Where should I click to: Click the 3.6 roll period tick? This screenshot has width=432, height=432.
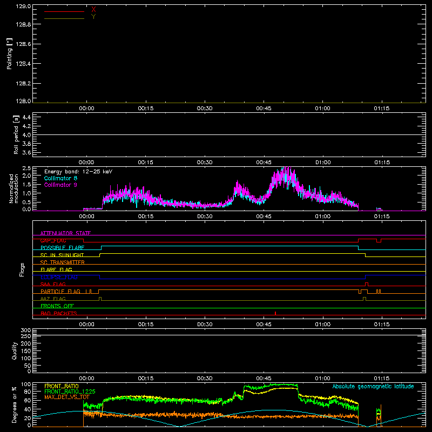pos(26,152)
